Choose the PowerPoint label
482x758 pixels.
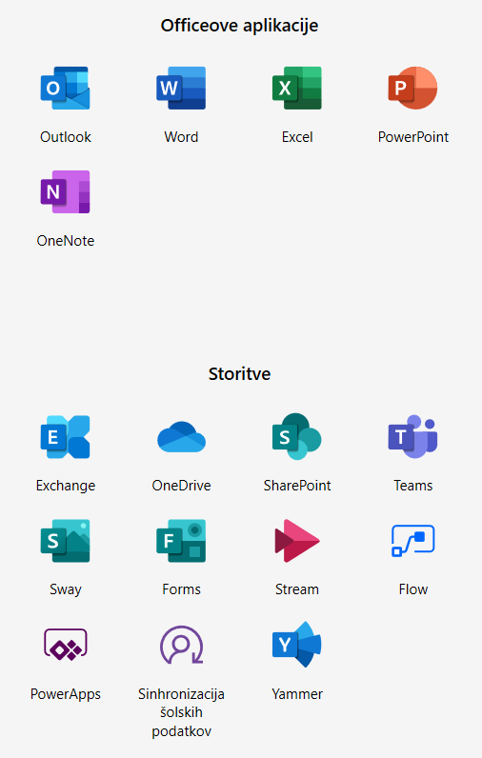pyautogui.click(x=412, y=137)
